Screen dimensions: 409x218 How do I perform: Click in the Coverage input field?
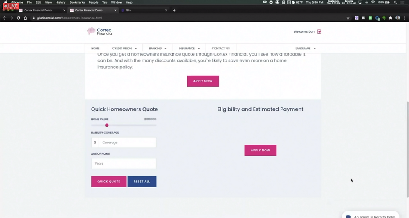coord(127,142)
